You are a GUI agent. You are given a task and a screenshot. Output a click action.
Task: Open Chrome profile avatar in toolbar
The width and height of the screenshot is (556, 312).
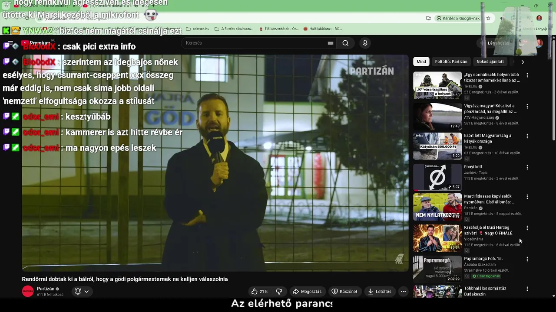point(539,18)
